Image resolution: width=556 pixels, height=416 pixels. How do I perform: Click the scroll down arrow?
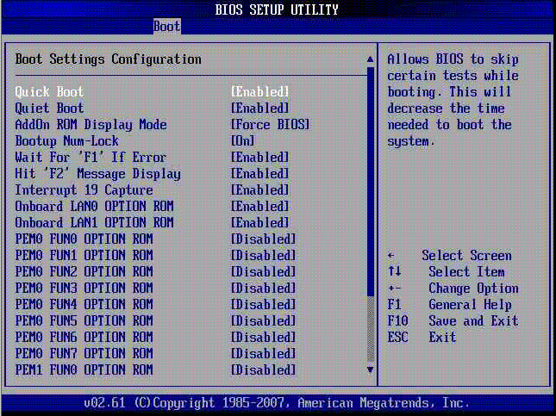pos(370,370)
